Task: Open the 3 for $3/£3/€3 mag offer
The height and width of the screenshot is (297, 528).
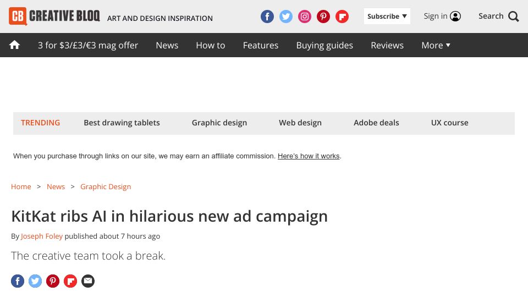Action: [x=88, y=45]
